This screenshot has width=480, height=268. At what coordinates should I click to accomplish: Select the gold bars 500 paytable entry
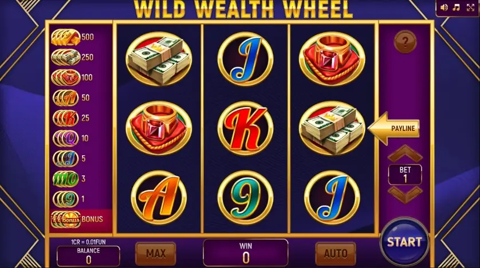pyautogui.click(x=73, y=37)
